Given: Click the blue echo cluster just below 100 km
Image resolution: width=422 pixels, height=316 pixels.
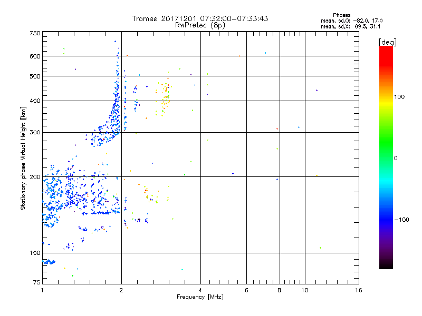Looking at the screenshot, I should 49,262.
